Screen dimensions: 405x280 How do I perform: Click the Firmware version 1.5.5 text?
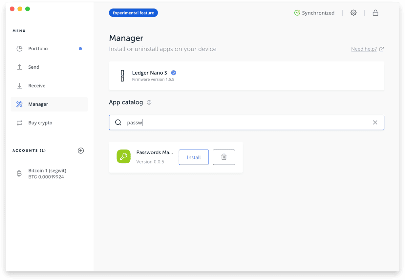[x=153, y=80]
